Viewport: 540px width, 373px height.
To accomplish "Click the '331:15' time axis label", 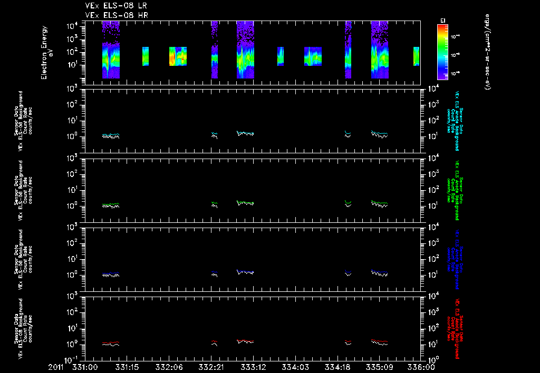I will tap(127, 367).
